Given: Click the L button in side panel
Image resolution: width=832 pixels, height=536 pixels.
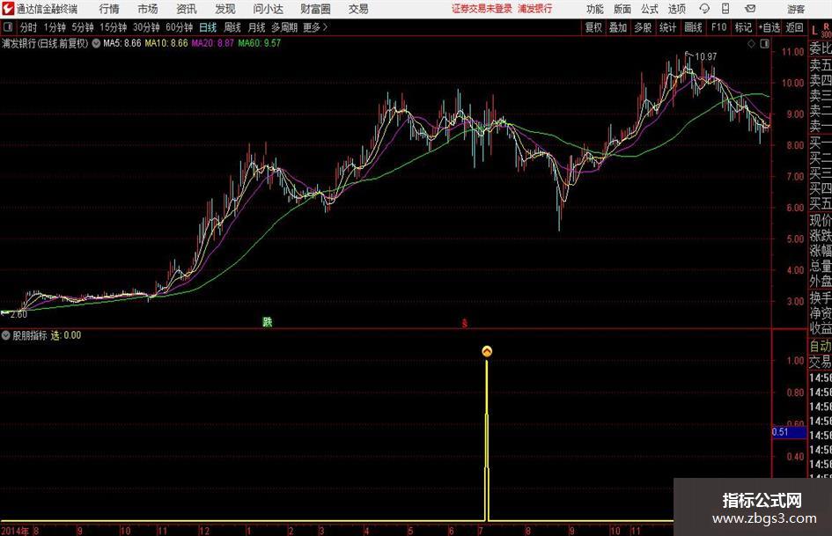Looking at the screenshot, I should pos(814,32).
